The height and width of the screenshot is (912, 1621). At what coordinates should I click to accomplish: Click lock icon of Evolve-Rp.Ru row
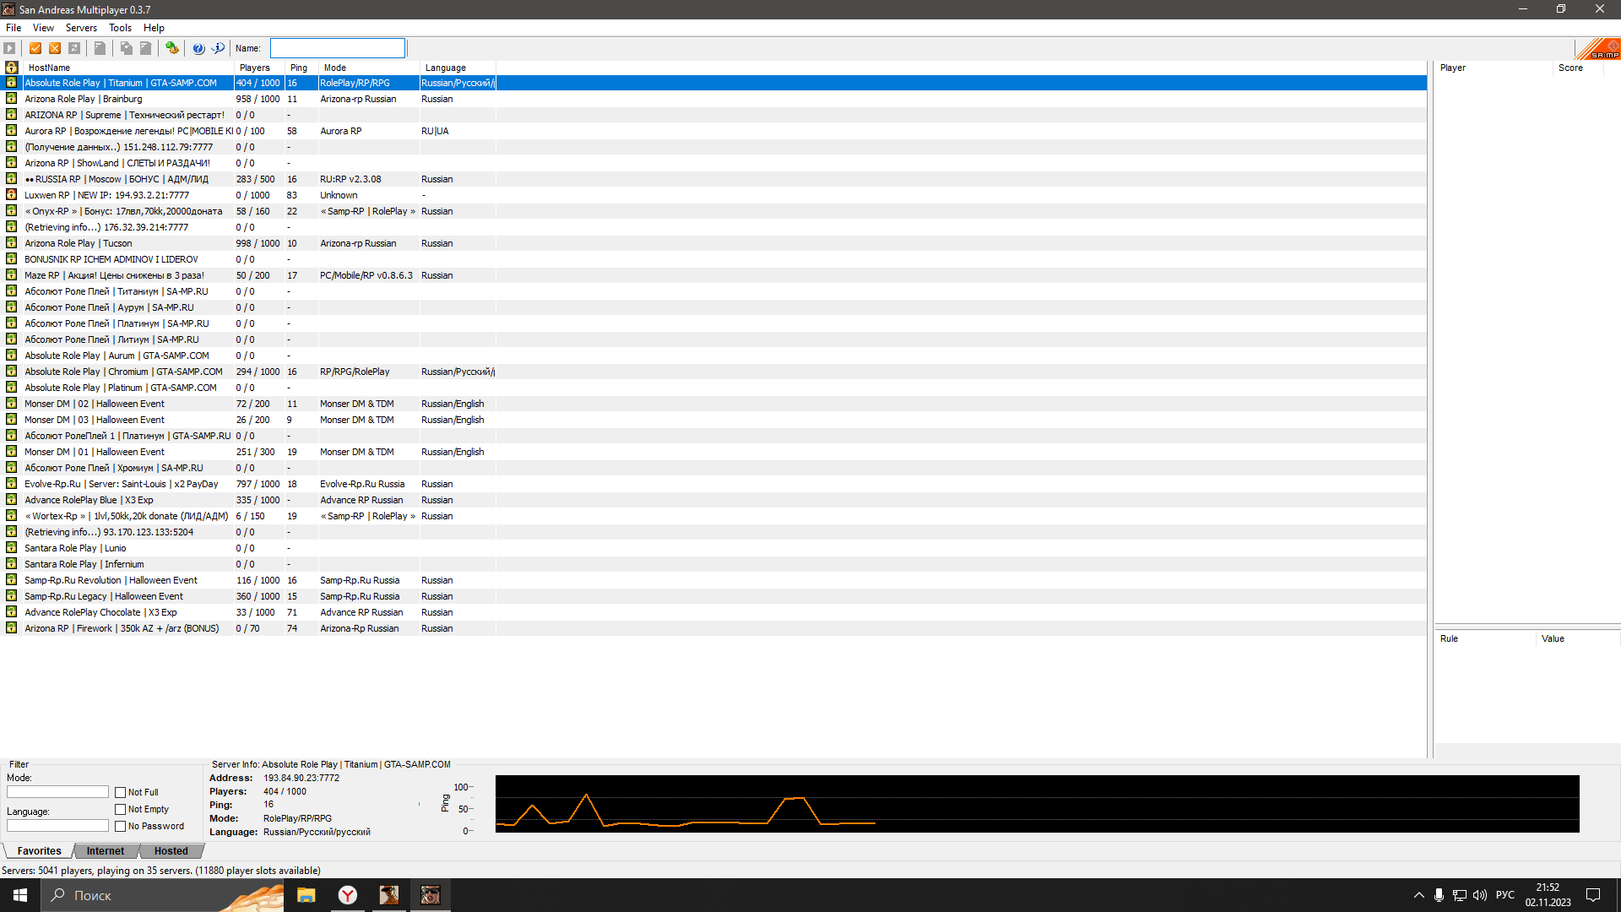pyautogui.click(x=11, y=484)
